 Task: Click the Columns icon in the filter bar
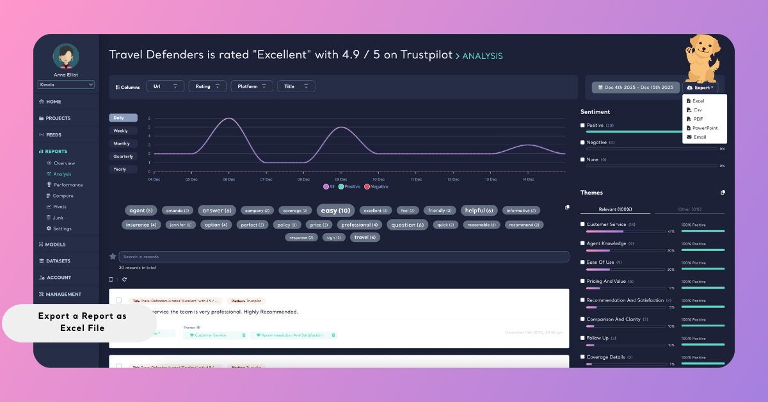117,86
